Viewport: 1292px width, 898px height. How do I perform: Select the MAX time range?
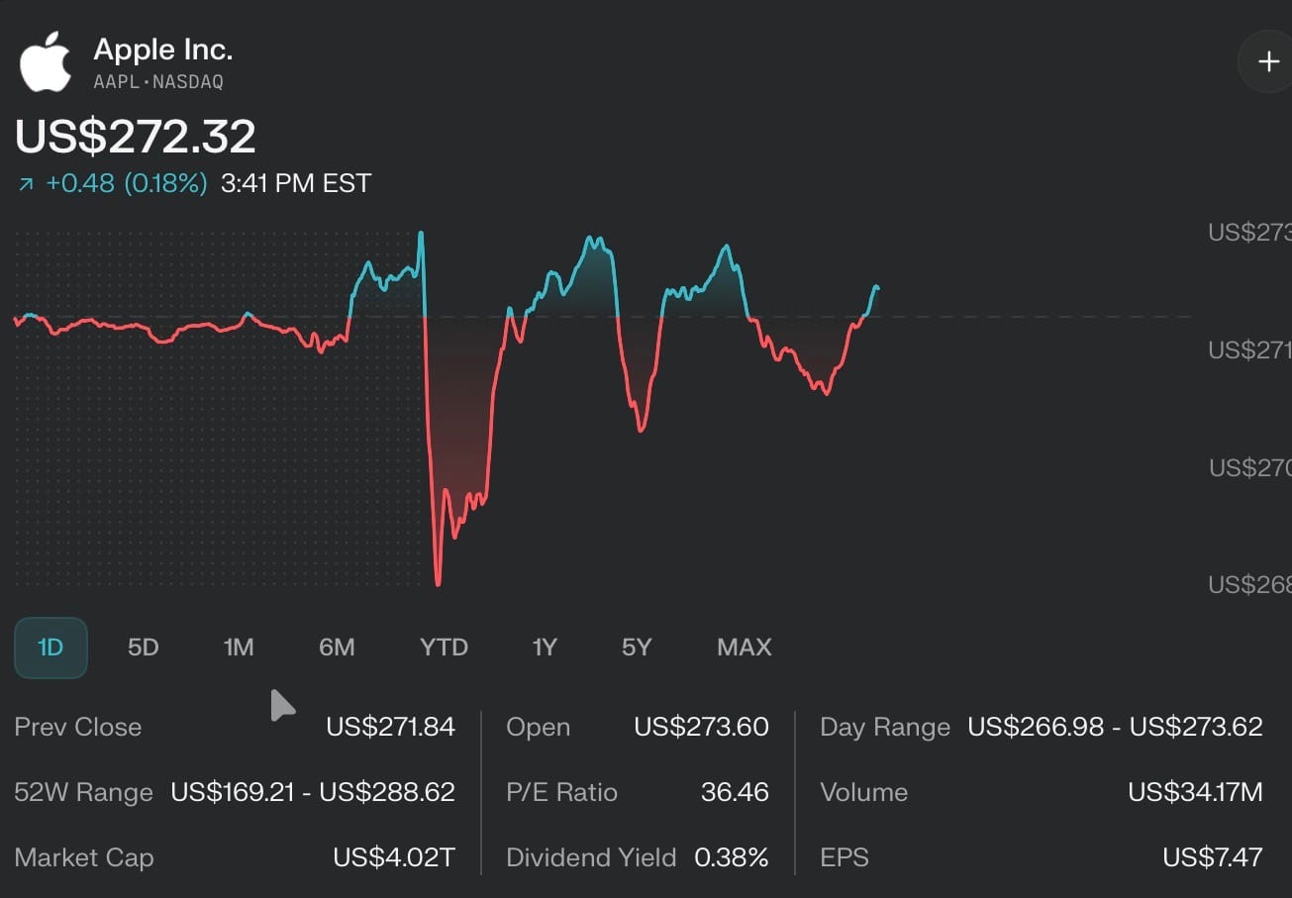pos(744,648)
